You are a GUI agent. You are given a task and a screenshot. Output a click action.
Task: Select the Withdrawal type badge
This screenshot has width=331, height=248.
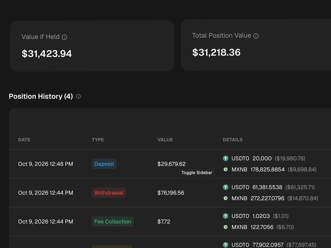[109, 193]
